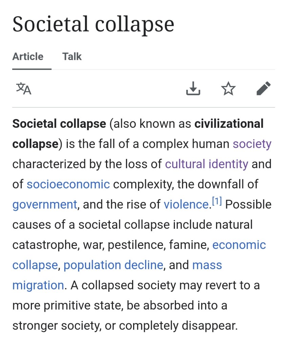The width and height of the screenshot is (287, 347).
Task: Visit the 'violence' link
Action: pyautogui.click(x=185, y=205)
